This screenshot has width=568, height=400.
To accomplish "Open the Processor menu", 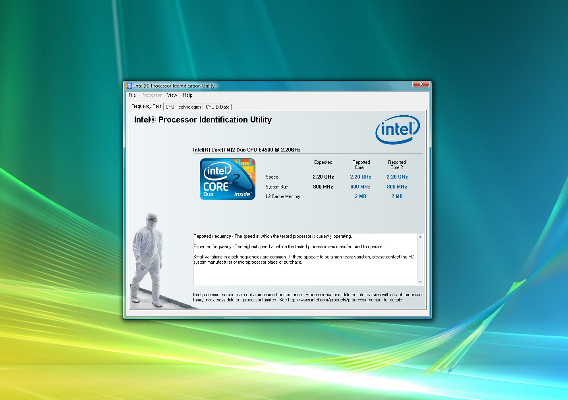I will (x=152, y=95).
